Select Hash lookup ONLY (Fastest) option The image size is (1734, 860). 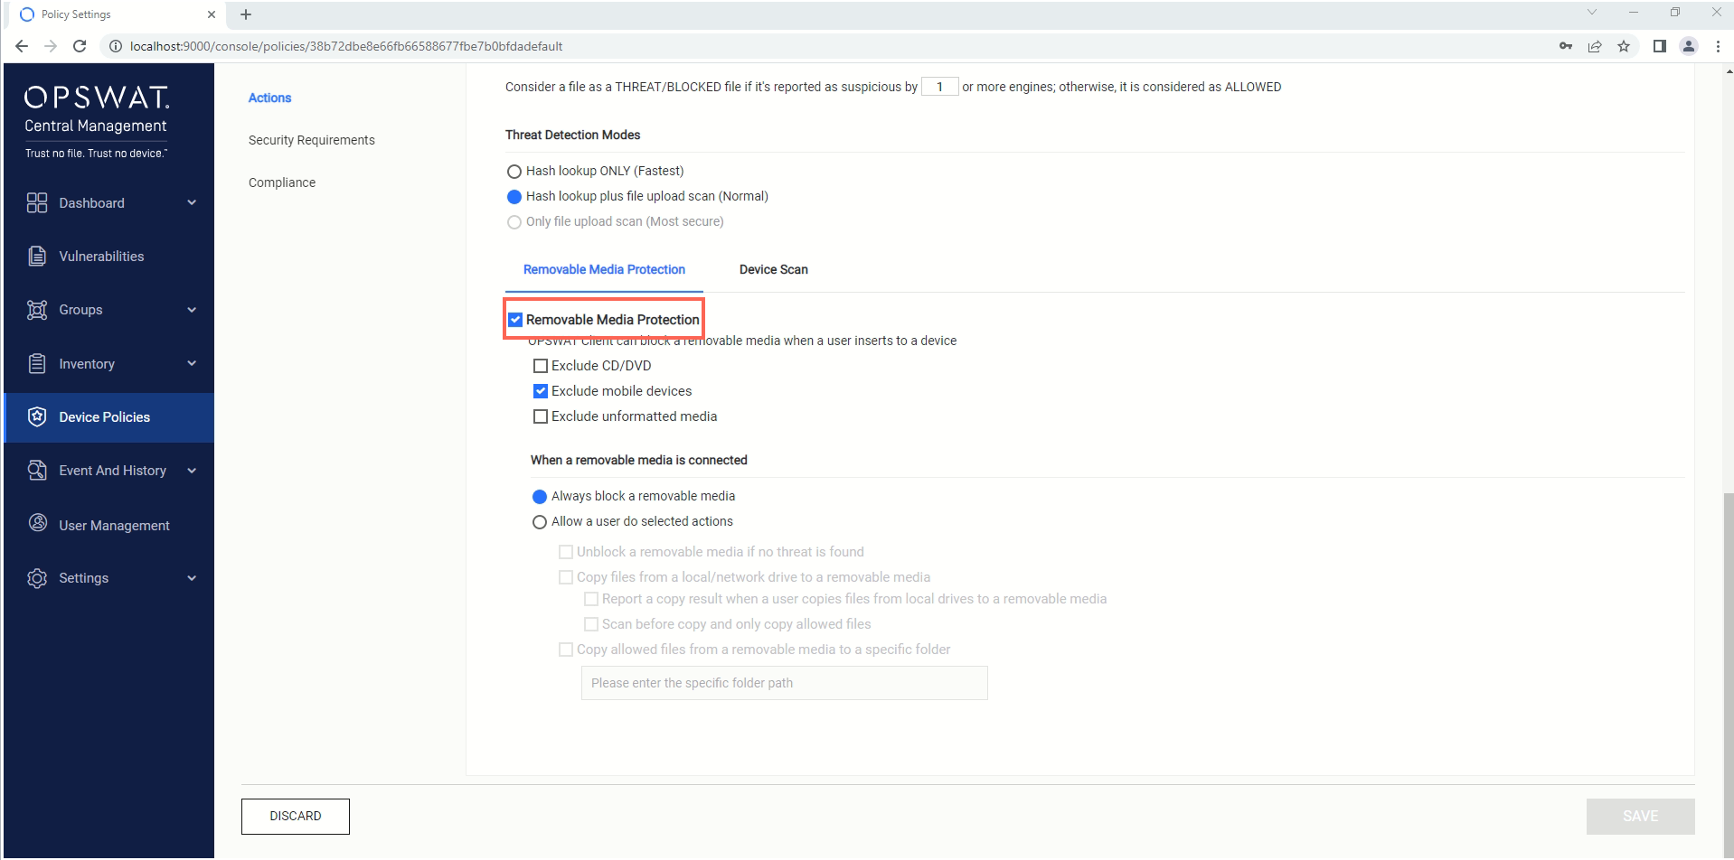[x=514, y=172]
